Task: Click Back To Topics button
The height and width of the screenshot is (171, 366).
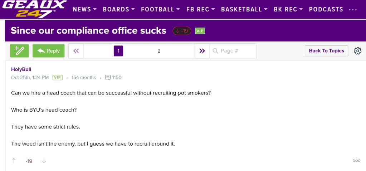Action: click(326, 51)
